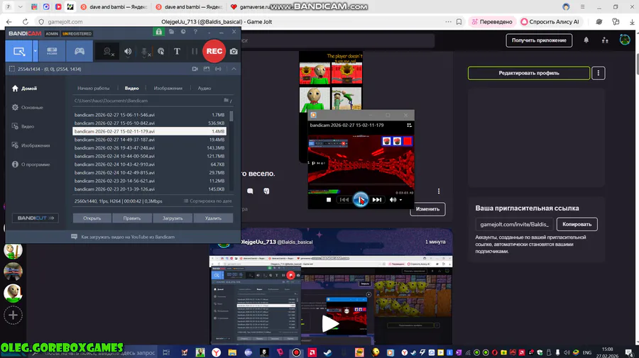Open Game Jolt friends icon

[605, 40]
